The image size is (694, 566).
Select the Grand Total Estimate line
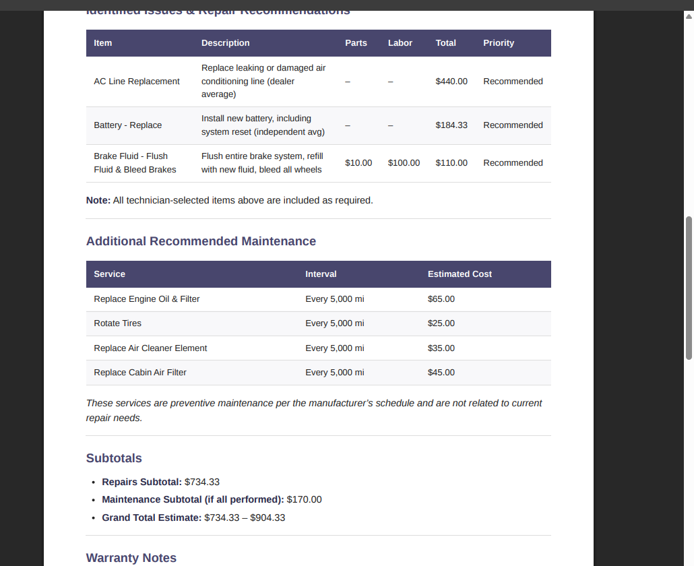193,517
